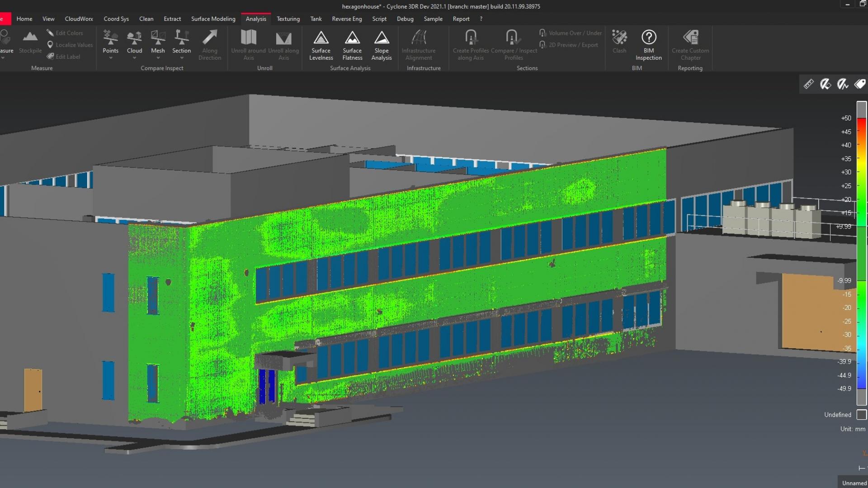Screen dimensions: 868x488
Task: Switch to the Script tab
Action: coord(379,19)
